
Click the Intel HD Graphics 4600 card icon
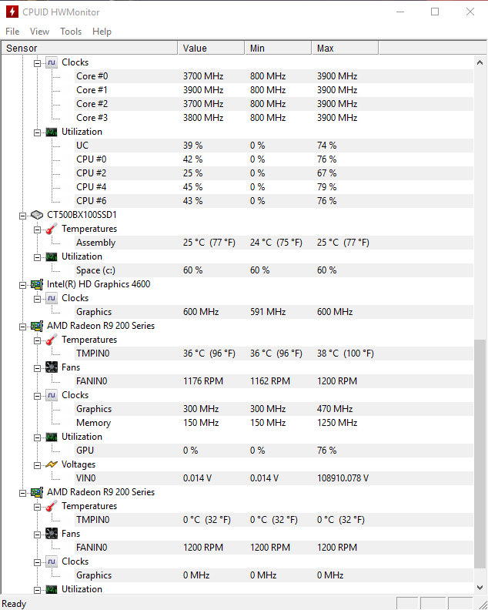pos(37,284)
